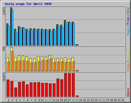Click the green day 5 axis label
This screenshot has width=131, height=103.
coord(24,100)
